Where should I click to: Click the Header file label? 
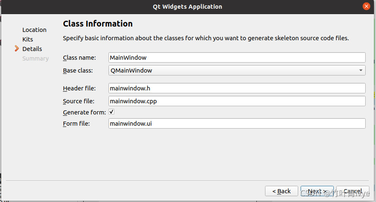click(x=79, y=88)
